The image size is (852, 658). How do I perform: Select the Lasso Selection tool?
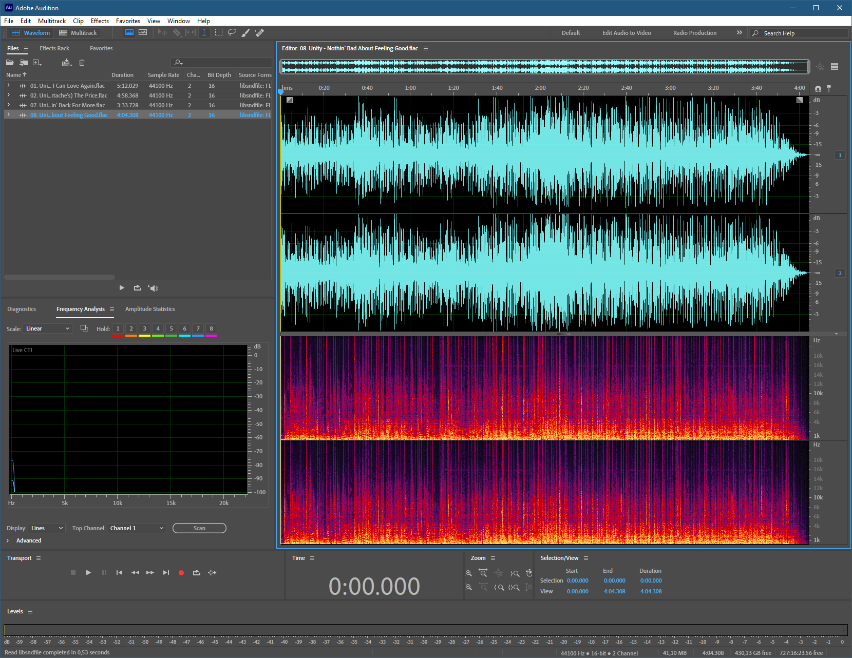(232, 32)
